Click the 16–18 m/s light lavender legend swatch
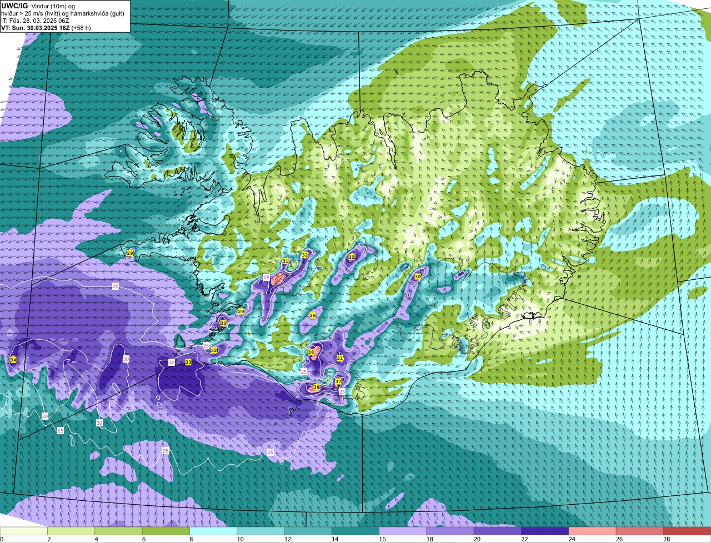 pyautogui.click(x=403, y=531)
